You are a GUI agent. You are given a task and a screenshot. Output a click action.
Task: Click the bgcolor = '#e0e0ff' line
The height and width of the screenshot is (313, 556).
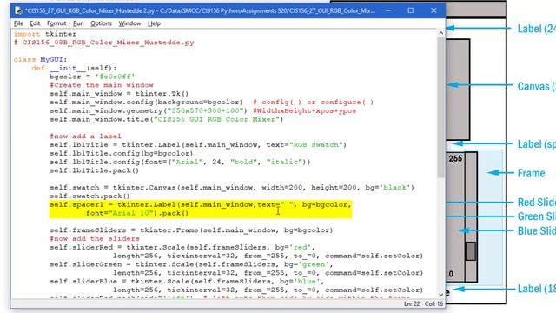[92, 77]
